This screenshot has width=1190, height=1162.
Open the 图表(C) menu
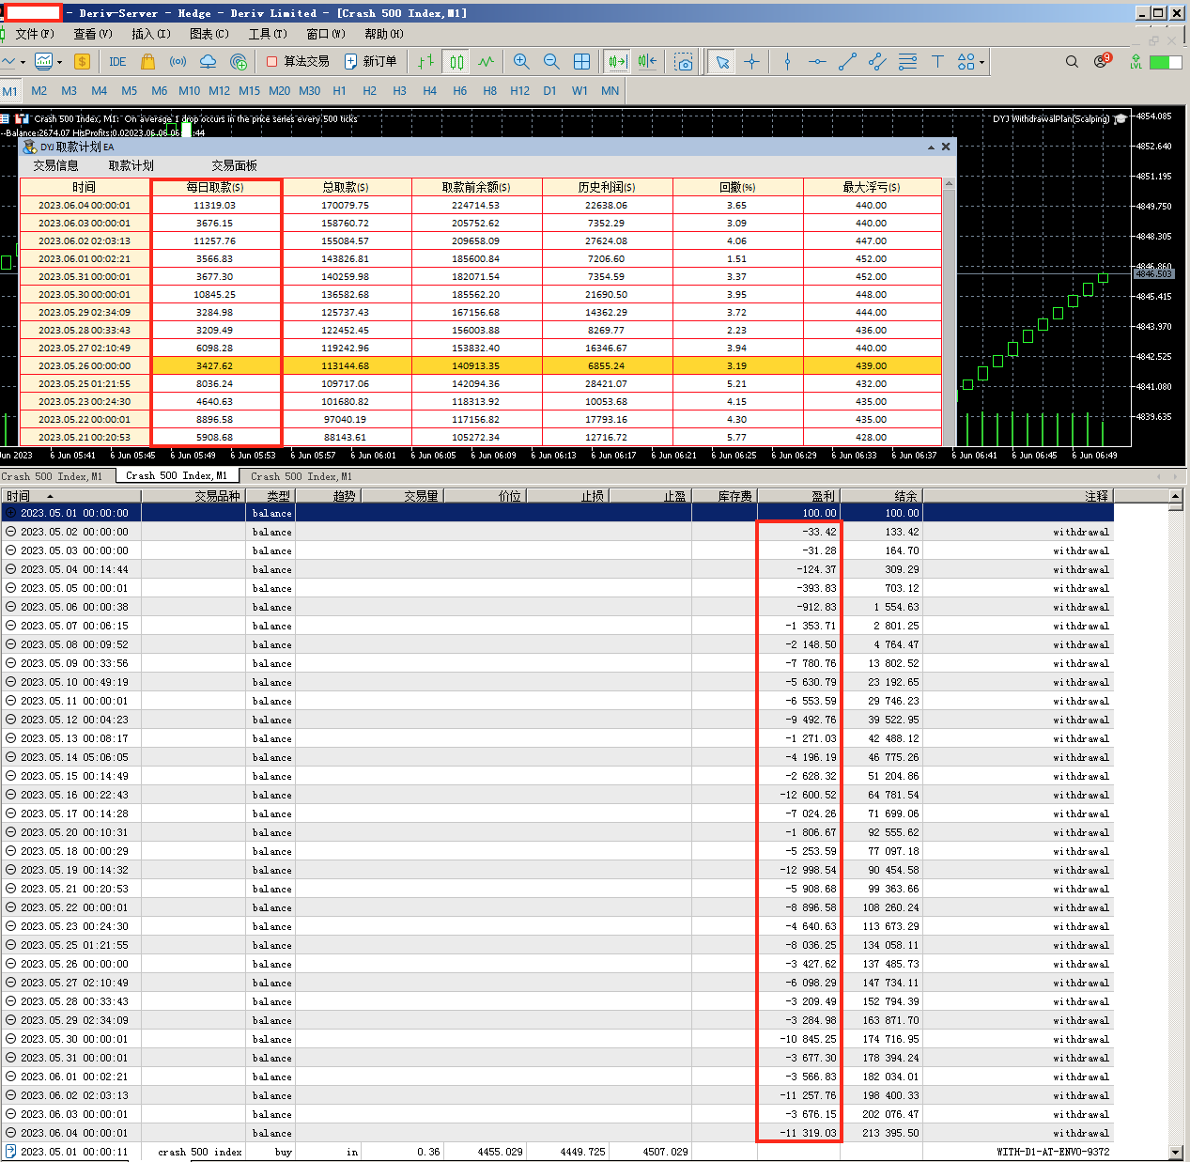coord(209,34)
